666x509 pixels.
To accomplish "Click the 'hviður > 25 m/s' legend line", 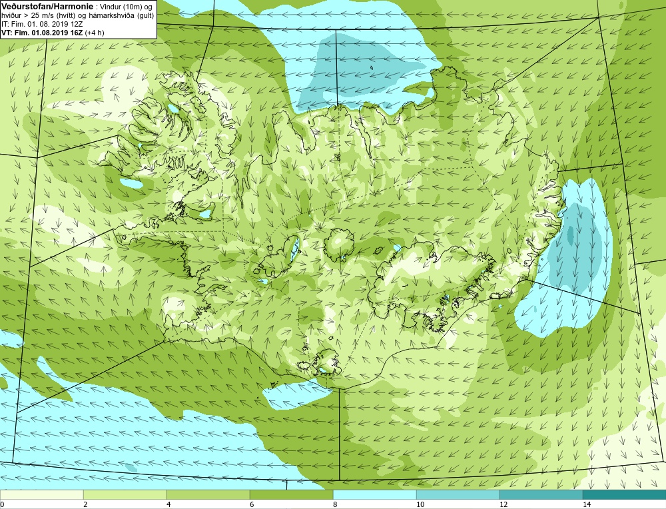I will 78,15.
